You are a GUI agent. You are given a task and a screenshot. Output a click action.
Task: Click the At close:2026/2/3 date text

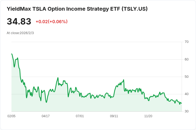point(20,33)
